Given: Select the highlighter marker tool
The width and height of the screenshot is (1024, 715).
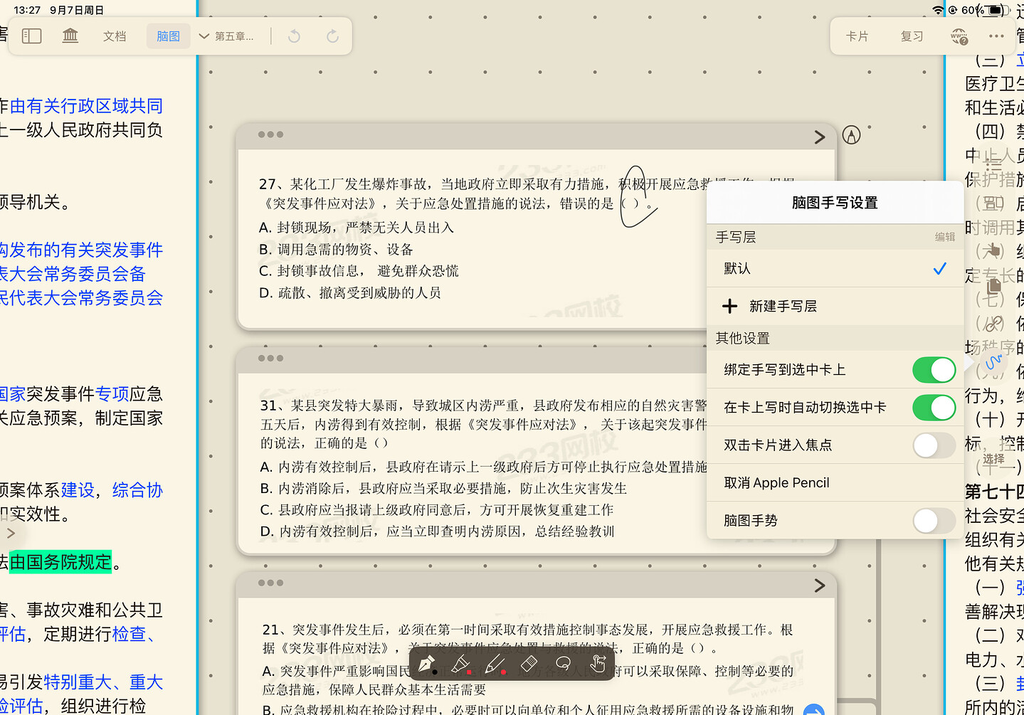Looking at the screenshot, I should click(x=460, y=664).
